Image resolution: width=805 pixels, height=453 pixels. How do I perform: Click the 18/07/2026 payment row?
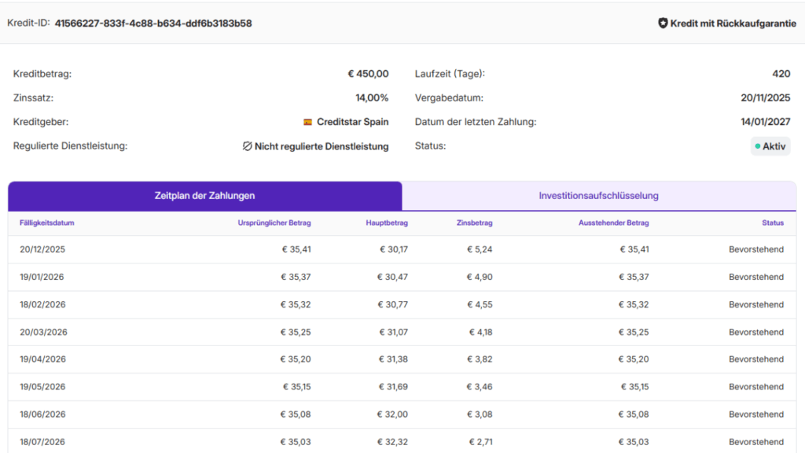(402, 441)
